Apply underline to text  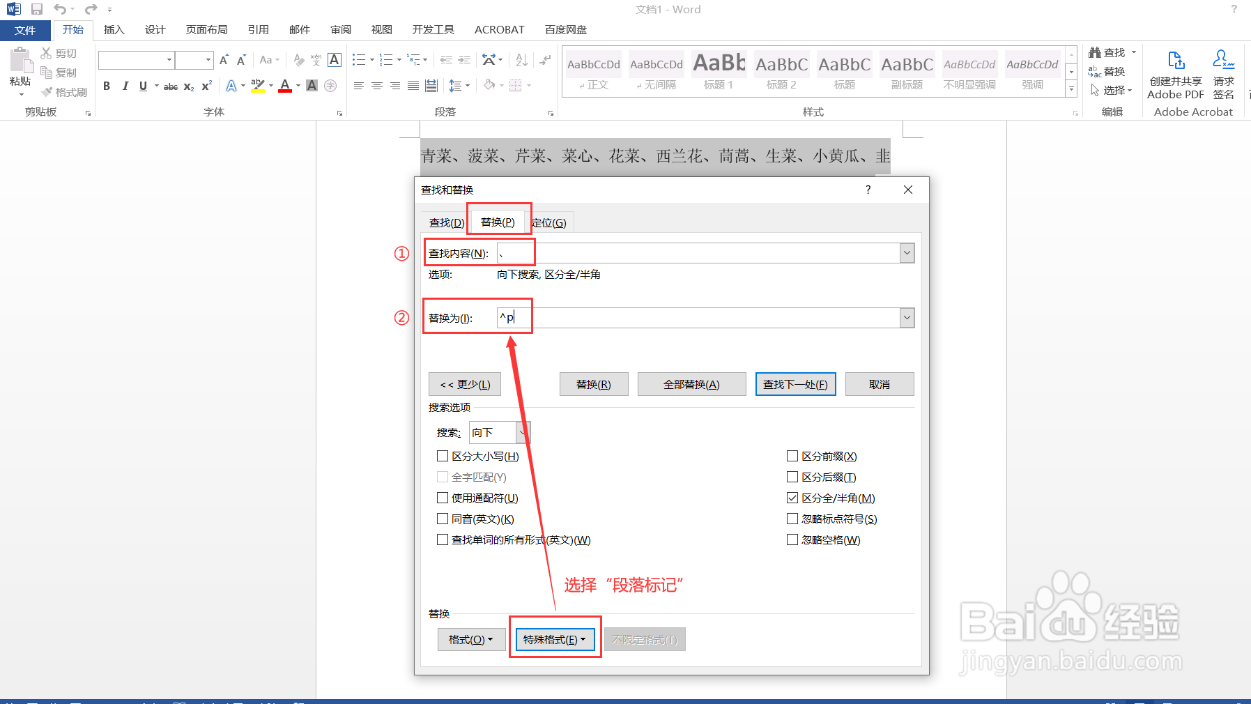coord(142,86)
